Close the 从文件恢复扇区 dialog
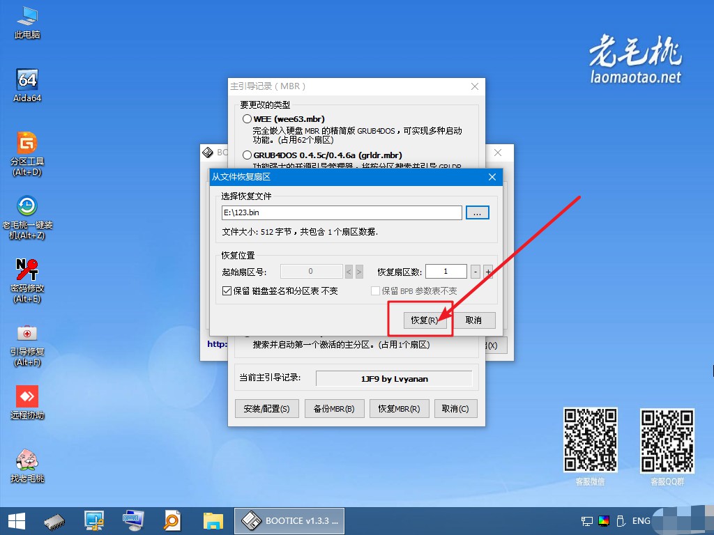The image size is (714, 535). pyautogui.click(x=492, y=177)
